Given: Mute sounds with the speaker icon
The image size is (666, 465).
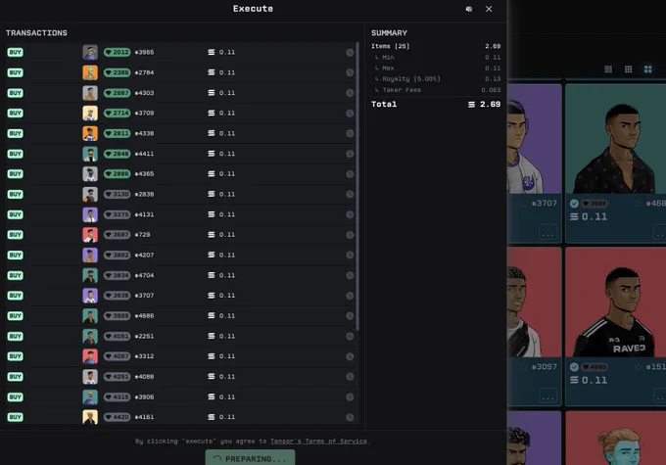Looking at the screenshot, I should [x=469, y=9].
